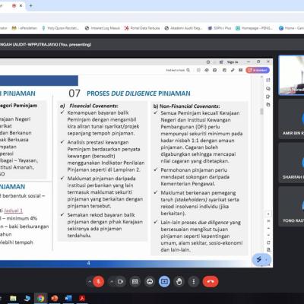The height and width of the screenshot is (304, 304).
Task: Click the find text search magnifier
Action: (x=188, y=70)
